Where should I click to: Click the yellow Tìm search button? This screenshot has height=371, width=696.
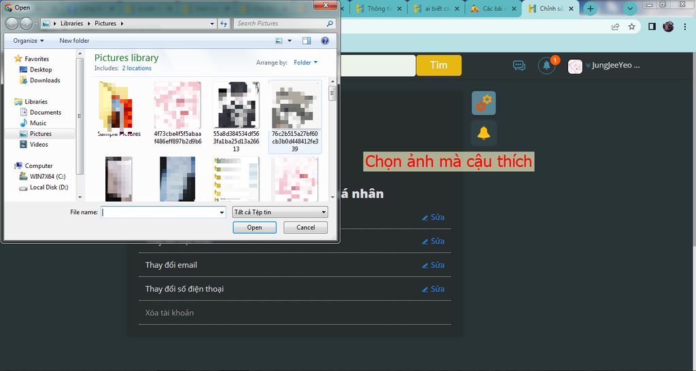pos(438,66)
